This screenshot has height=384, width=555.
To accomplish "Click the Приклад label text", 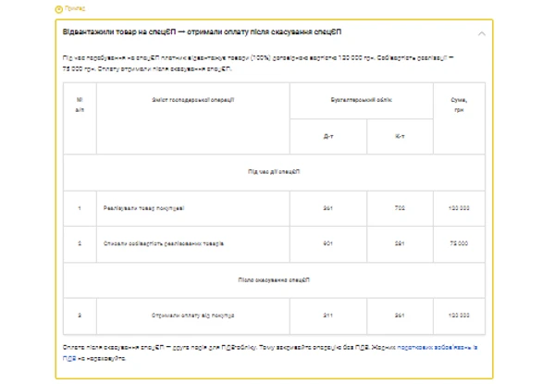I will click(74, 8).
